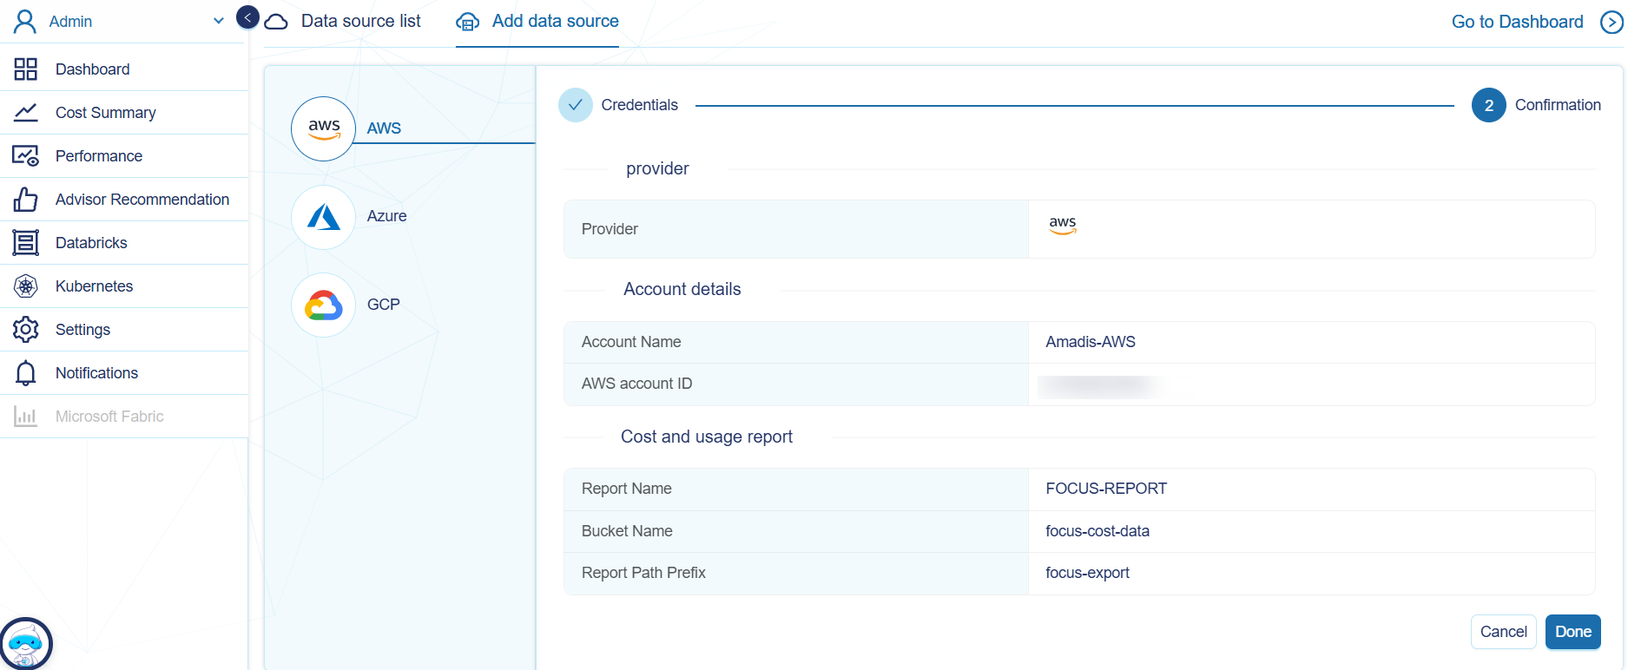This screenshot has width=1628, height=670.
Task: Click the Advisor Recommendation thumbs-up icon
Action: (x=26, y=200)
